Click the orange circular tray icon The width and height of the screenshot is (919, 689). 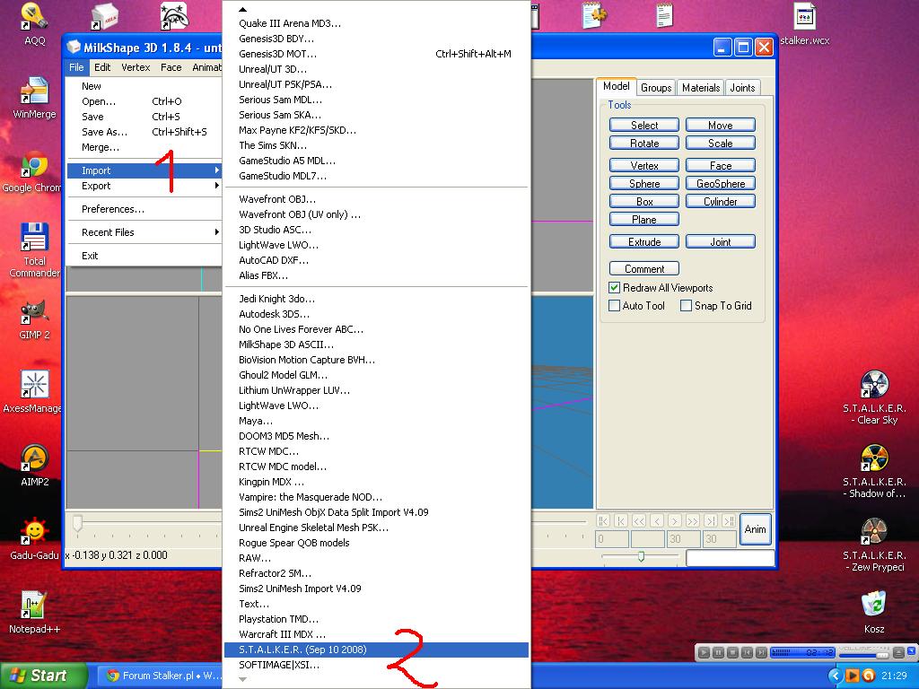pos(869,676)
